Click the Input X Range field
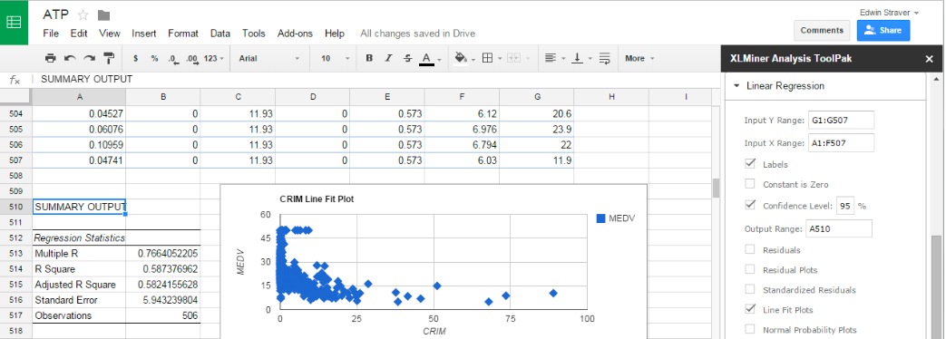946x339 pixels. pyautogui.click(x=840, y=143)
